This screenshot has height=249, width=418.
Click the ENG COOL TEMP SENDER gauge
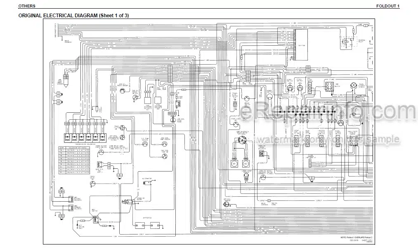[x=165, y=144]
